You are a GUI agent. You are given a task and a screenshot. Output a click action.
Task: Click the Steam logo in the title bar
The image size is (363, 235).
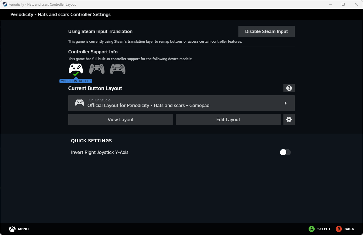pos(5,4)
